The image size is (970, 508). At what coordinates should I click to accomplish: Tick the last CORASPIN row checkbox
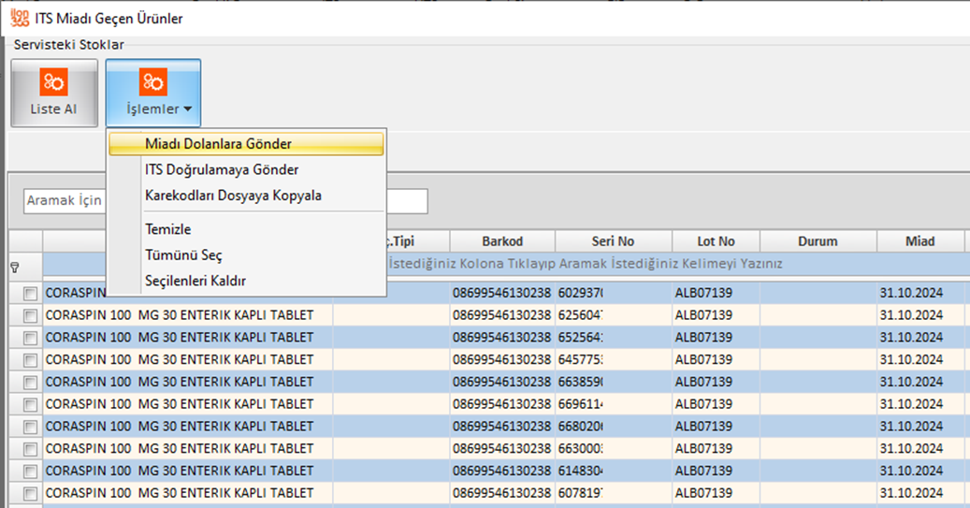[x=31, y=494]
